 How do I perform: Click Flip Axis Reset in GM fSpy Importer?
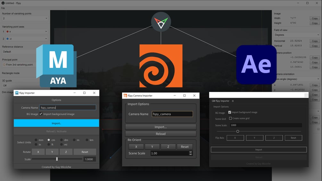(x=293, y=138)
